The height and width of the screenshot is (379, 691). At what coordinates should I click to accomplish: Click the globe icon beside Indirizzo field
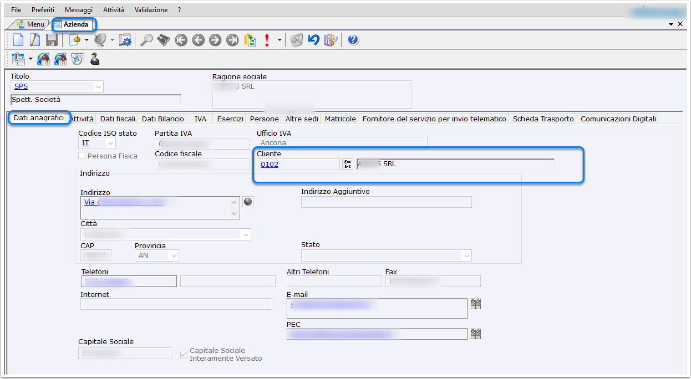[x=248, y=202]
